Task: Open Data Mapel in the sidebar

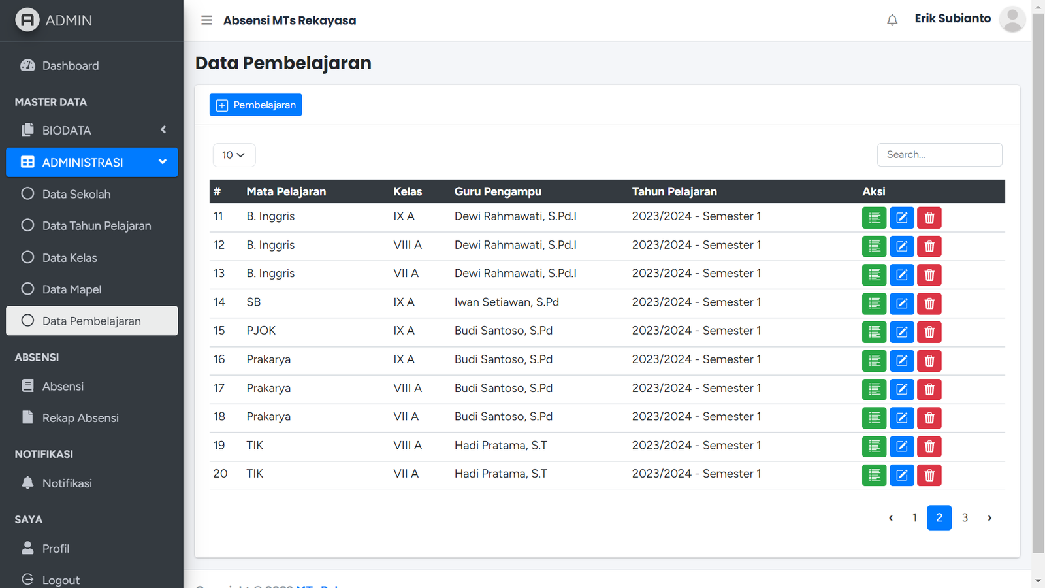Action: (x=71, y=289)
